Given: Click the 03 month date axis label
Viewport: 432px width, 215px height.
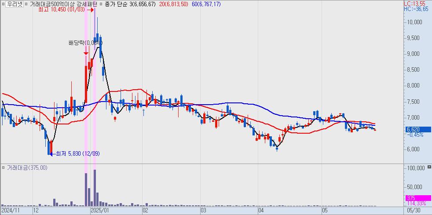Looking at the screenshot, I should [x=204, y=211].
